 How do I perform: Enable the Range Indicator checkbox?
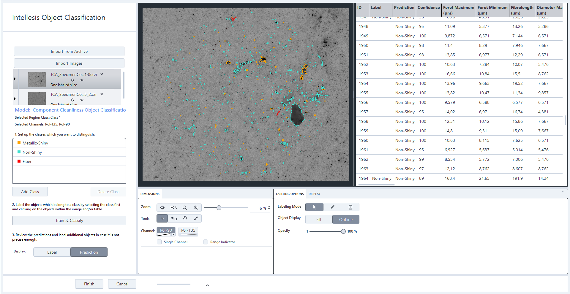(x=206, y=242)
